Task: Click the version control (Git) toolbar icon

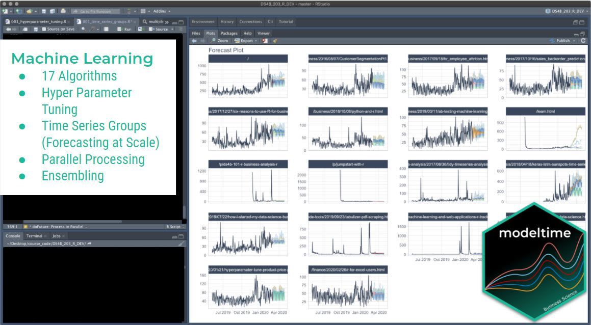Action: 129,11
